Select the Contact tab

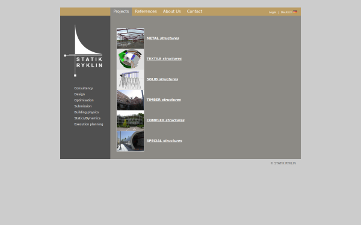pos(194,11)
